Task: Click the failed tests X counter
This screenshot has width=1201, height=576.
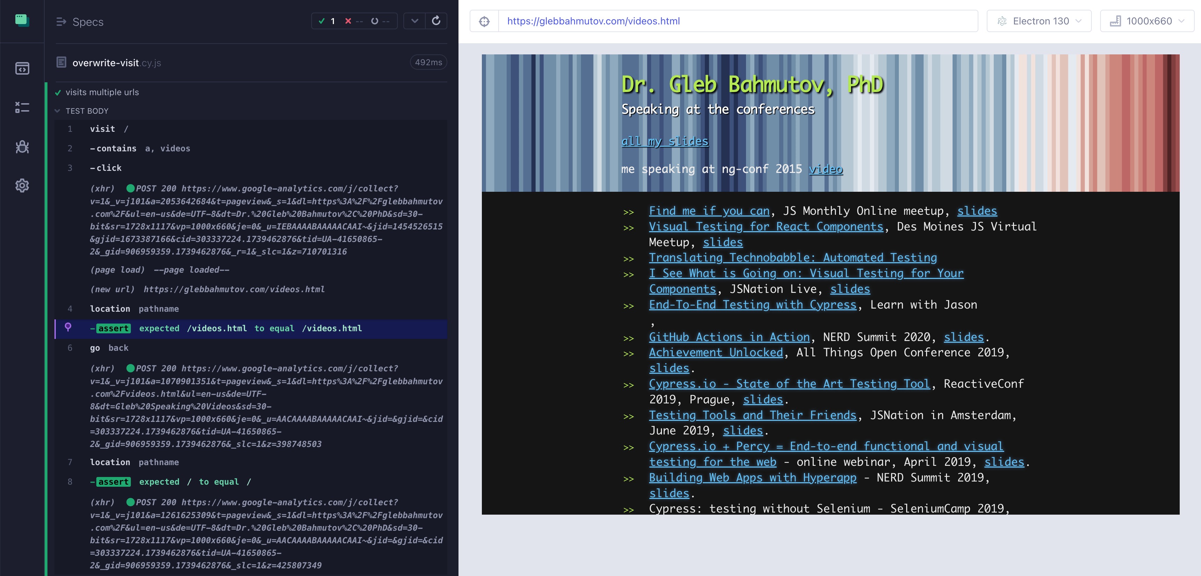Action: [353, 21]
